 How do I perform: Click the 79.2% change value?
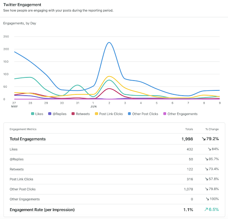coord(212,139)
